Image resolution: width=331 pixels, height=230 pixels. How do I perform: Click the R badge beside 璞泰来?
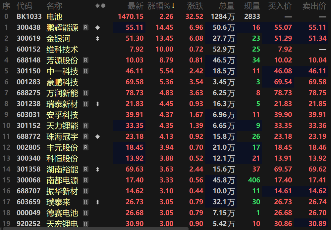(85, 202)
